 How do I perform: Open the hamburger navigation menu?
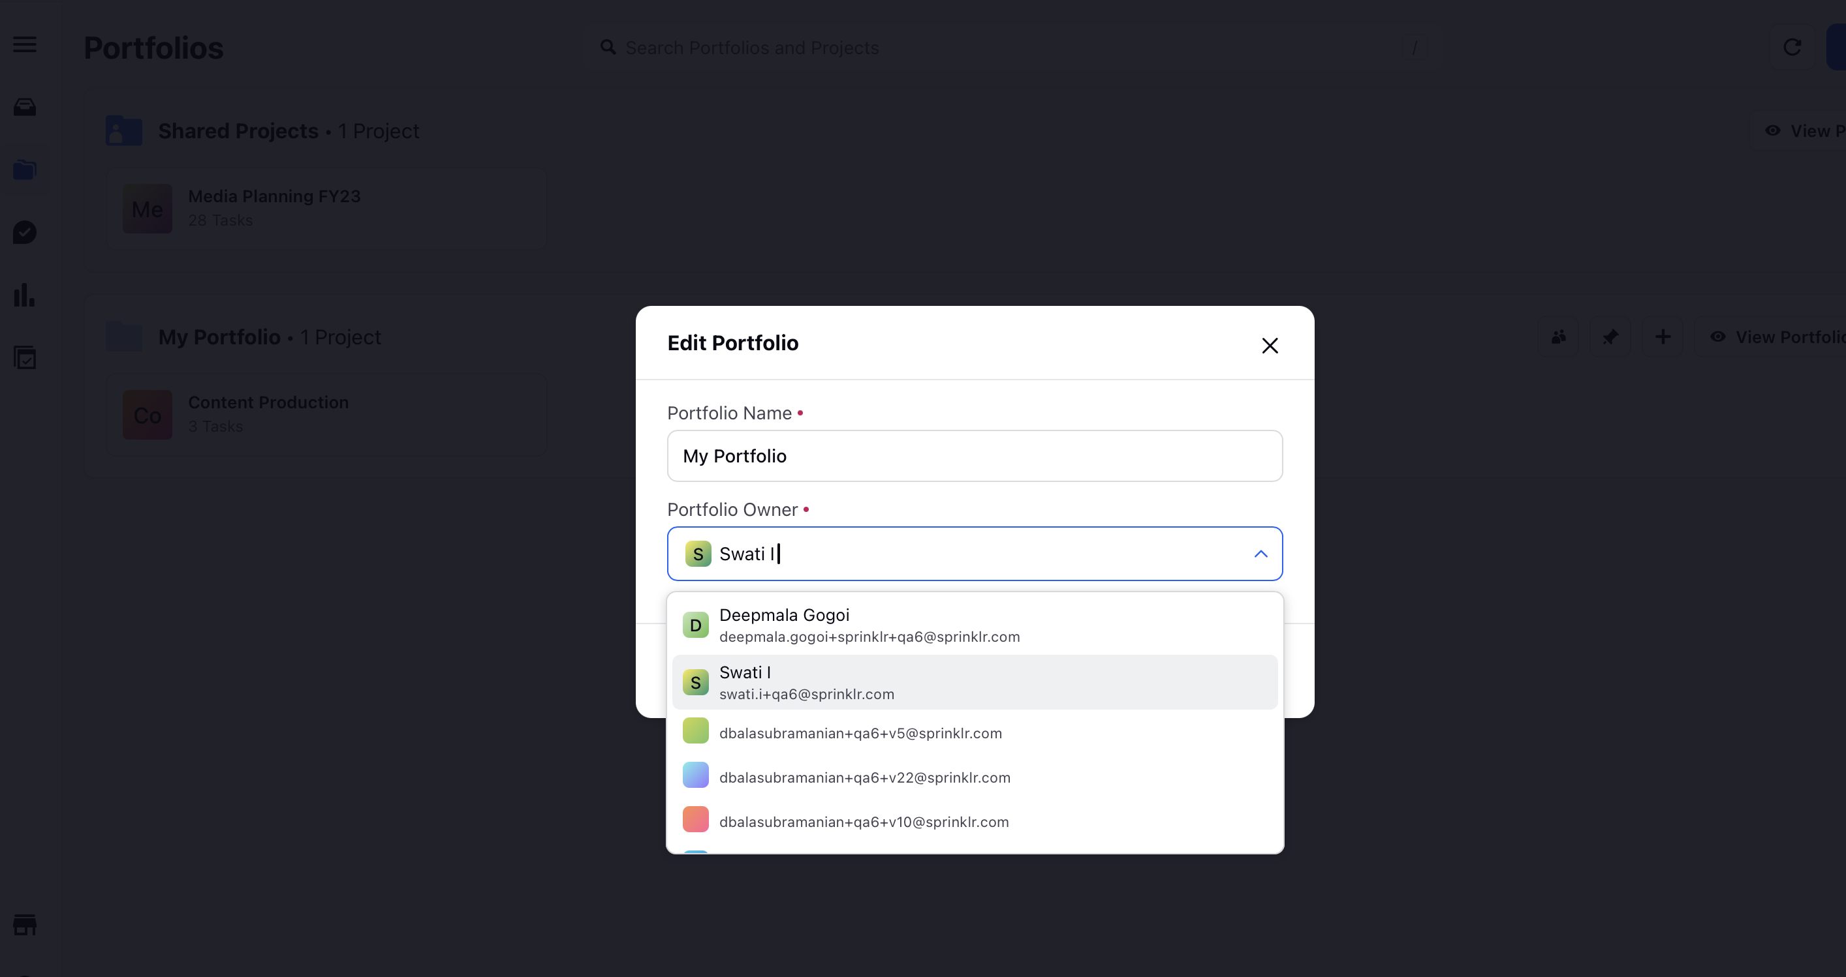coord(25,44)
